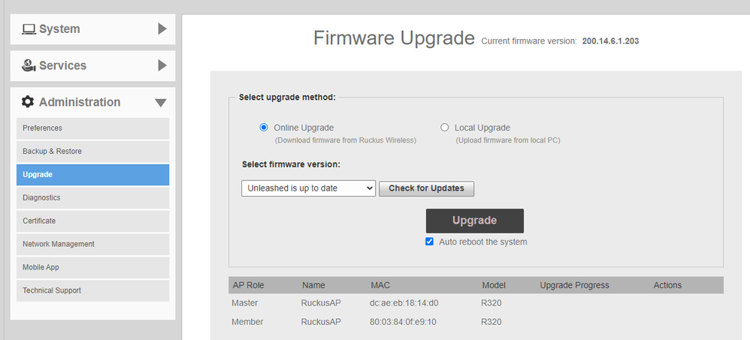Select the highlighted Upgrade menu item
This screenshot has width=750, height=340.
tap(92, 175)
